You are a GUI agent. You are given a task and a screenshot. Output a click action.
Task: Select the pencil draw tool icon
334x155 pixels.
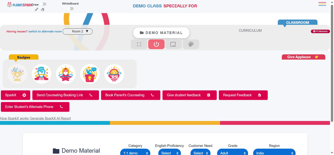pos(36,9)
